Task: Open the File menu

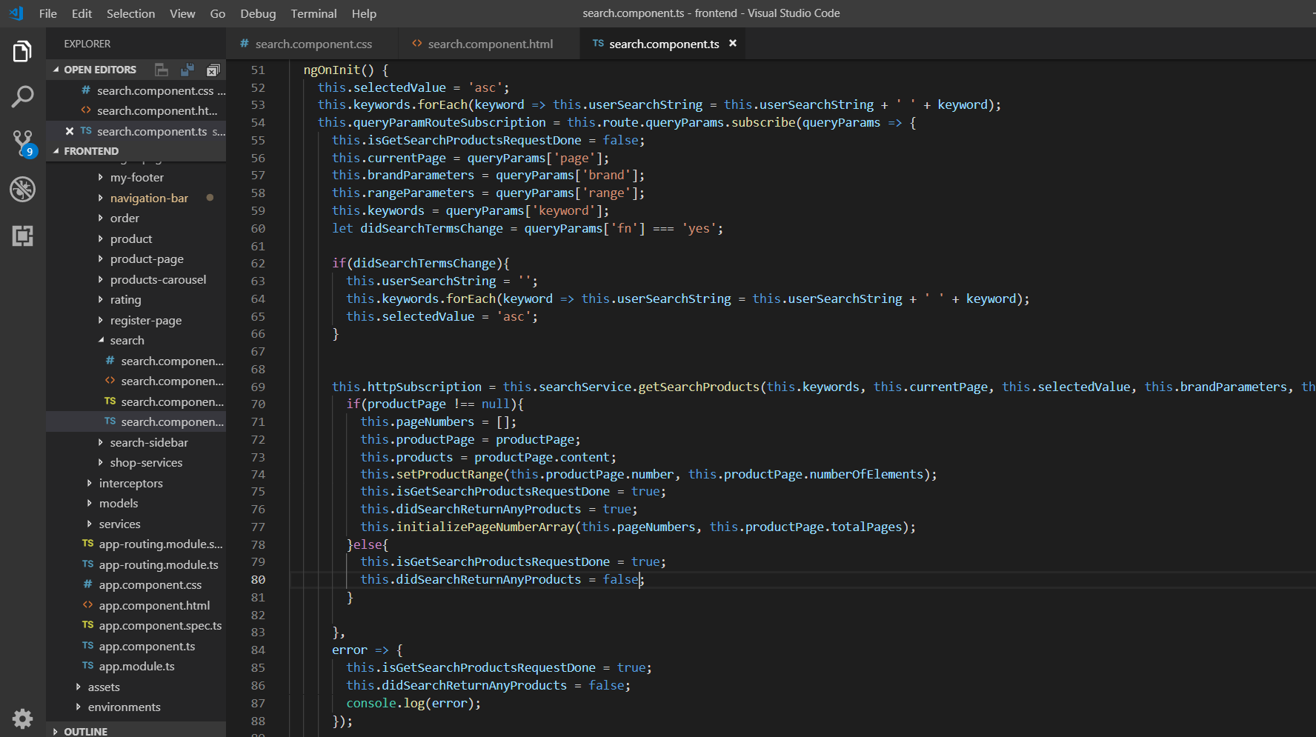Action: [x=48, y=13]
